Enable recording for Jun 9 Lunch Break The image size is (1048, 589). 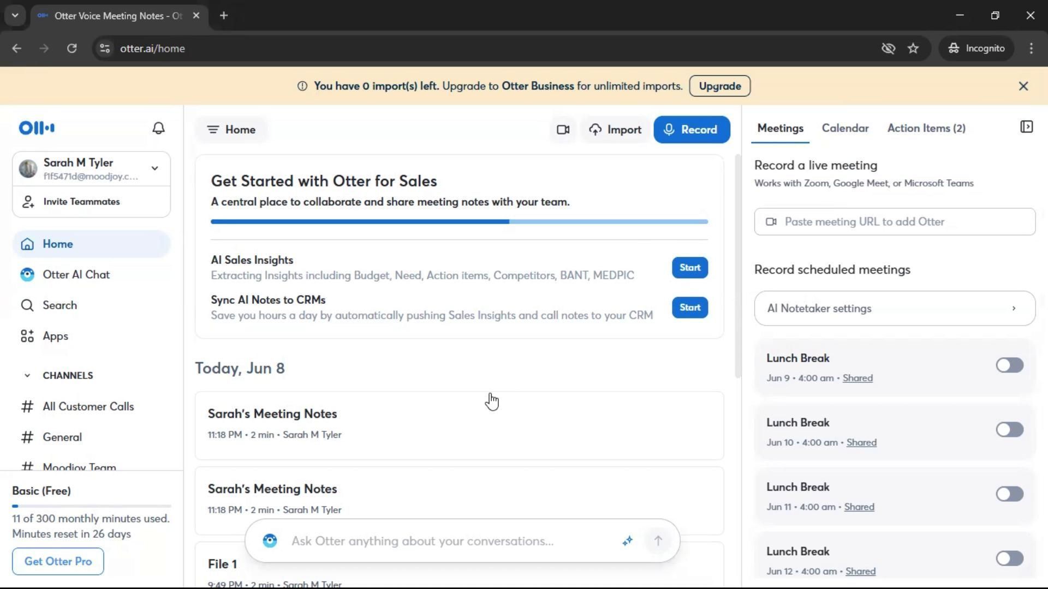pos(1009,365)
